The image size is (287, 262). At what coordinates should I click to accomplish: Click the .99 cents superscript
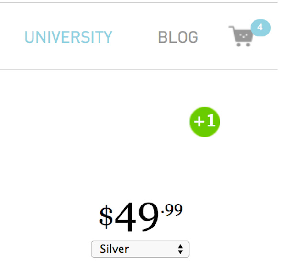coord(172,210)
